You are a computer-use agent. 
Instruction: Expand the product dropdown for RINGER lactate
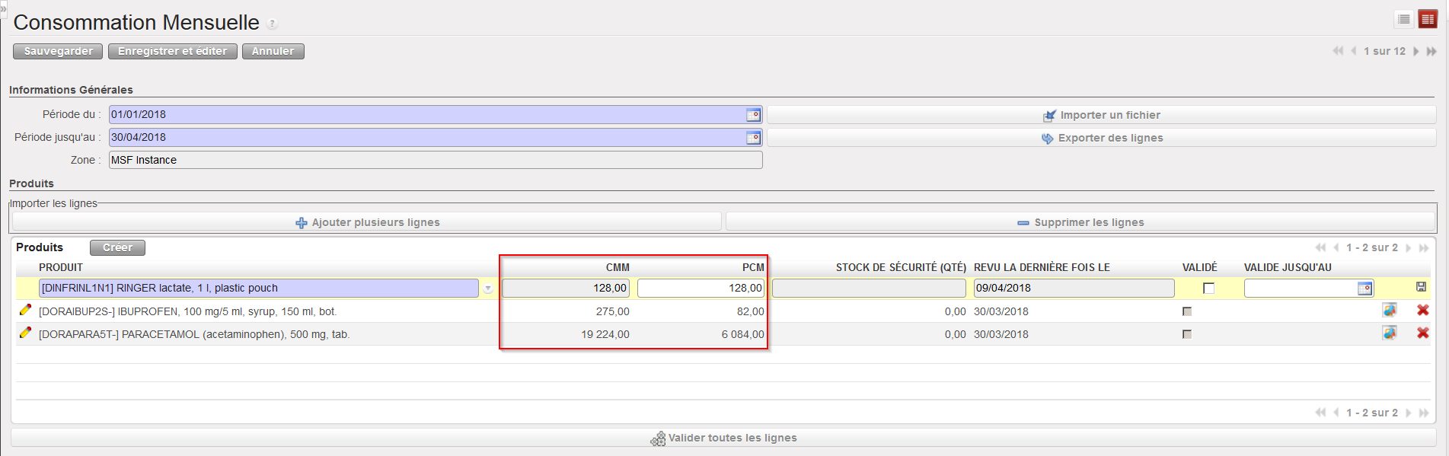click(488, 289)
